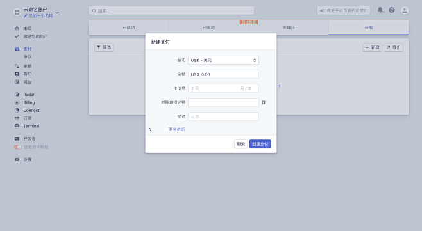This screenshot has width=422, height=231.
Task: Click the 取消 button in dialog
Action: pyautogui.click(x=241, y=144)
